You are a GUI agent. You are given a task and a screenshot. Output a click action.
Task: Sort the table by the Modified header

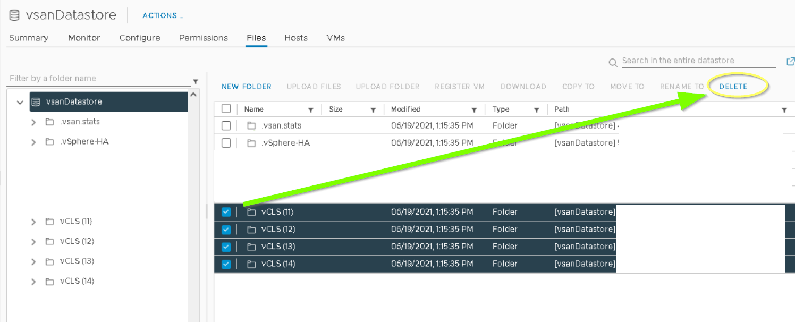click(406, 109)
